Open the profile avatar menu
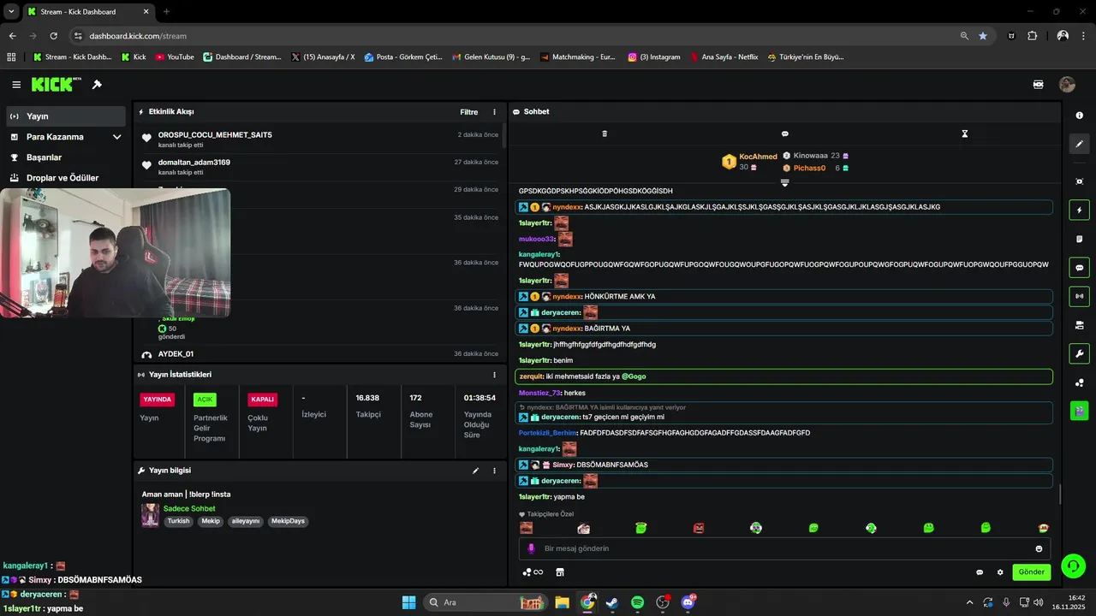 point(1067,85)
